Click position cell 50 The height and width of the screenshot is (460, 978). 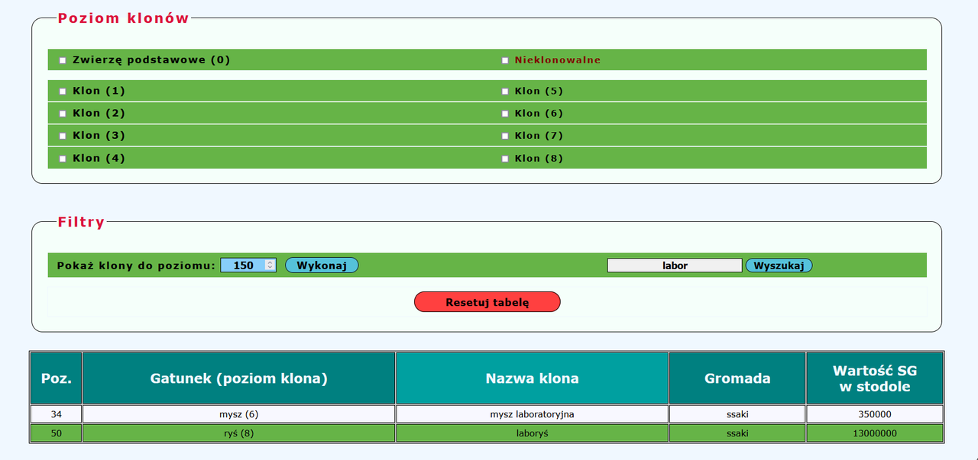57,433
